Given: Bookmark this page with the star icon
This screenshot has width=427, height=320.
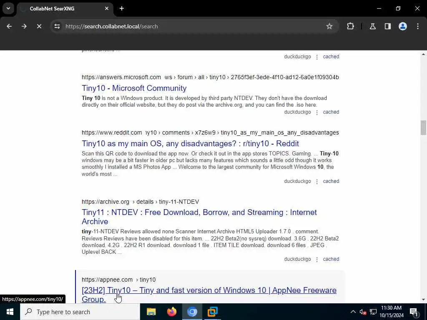Looking at the screenshot, I should [x=329, y=26].
